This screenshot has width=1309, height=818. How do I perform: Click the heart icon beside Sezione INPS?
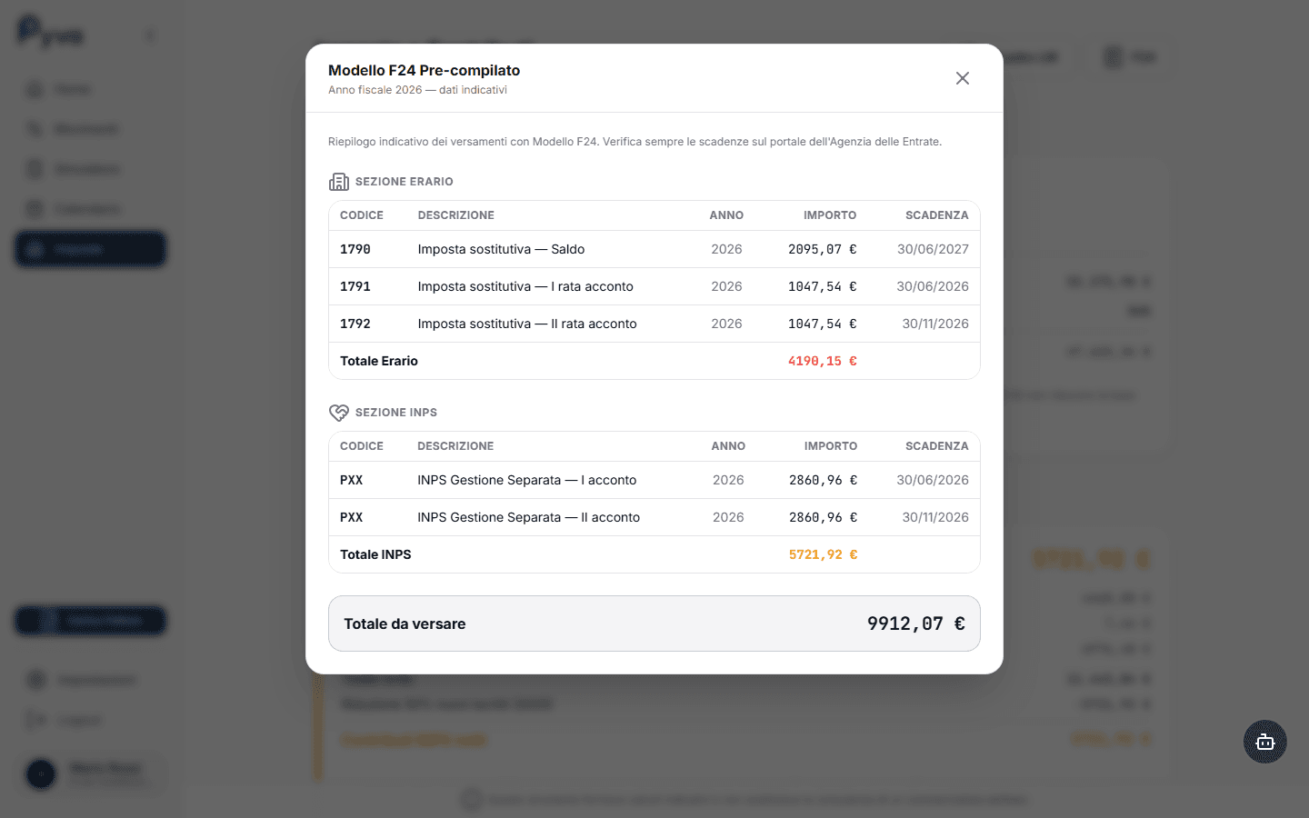339,413
